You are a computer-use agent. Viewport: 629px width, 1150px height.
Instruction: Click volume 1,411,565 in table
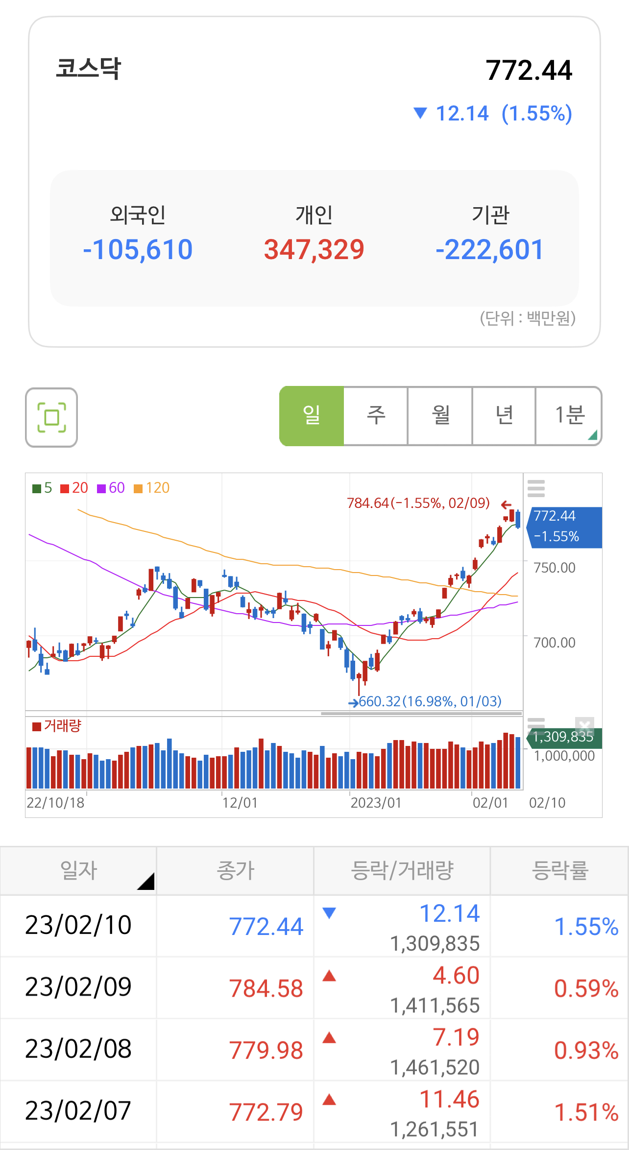[435, 1006]
